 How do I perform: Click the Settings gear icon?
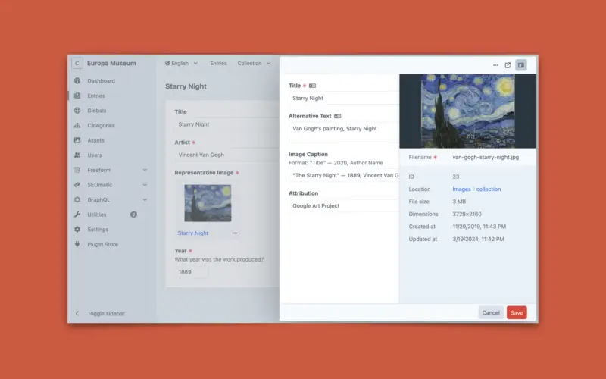point(77,230)
